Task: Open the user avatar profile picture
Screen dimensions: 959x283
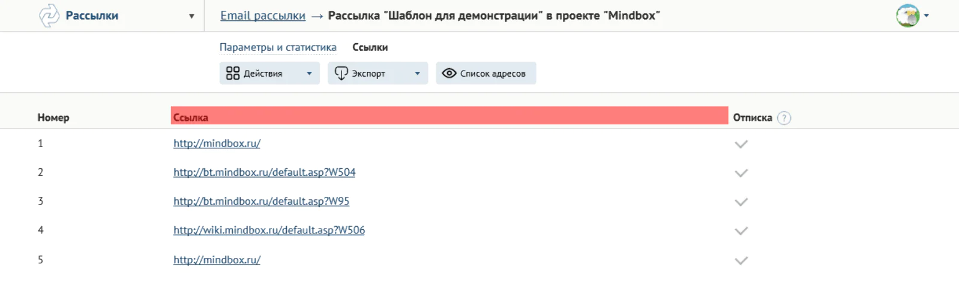Action: pos(907,16)
